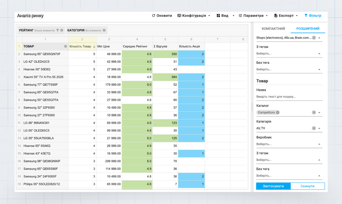Click the sort arrow in Кількість Товар column
Screen dimensions: 342x204
(x=94, y=46)
